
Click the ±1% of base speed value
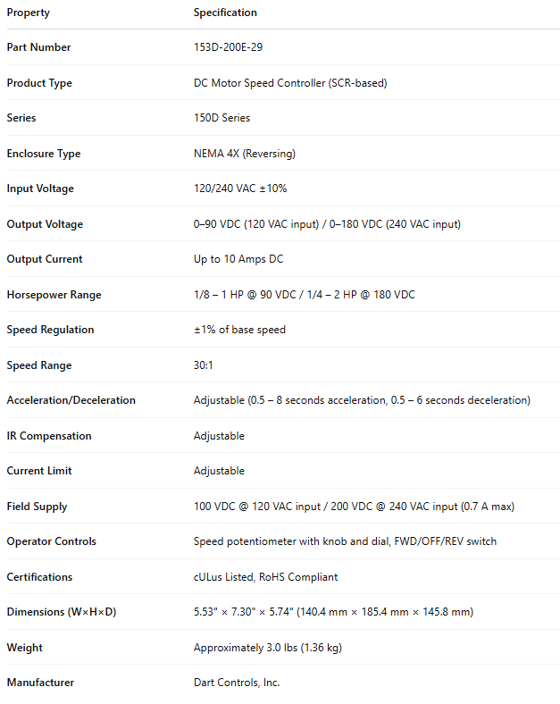pos(239,330)
